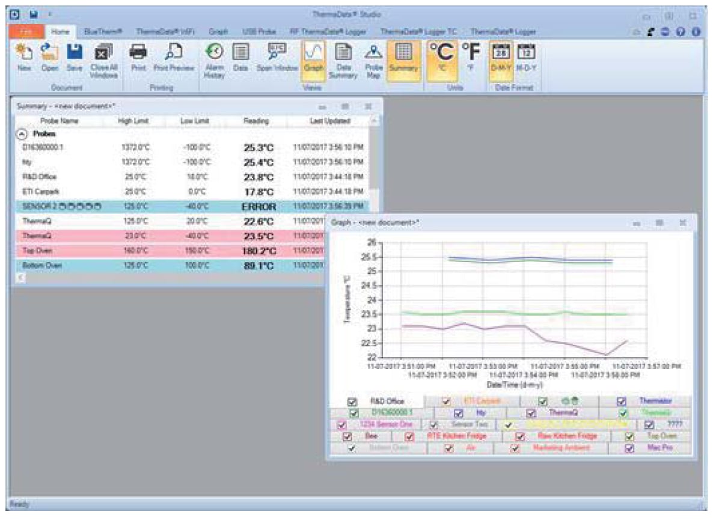Open the Quick Access Toolbar dropdown arrow

coord(50,13)
